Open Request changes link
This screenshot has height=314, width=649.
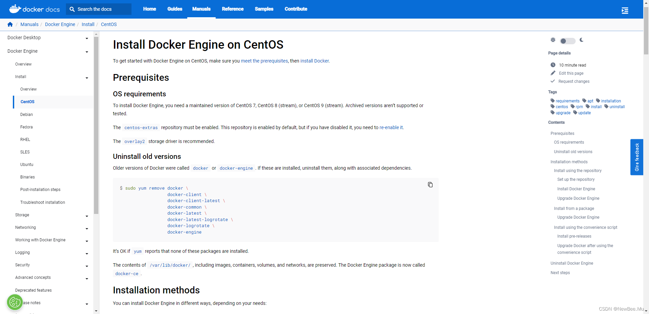574,81
